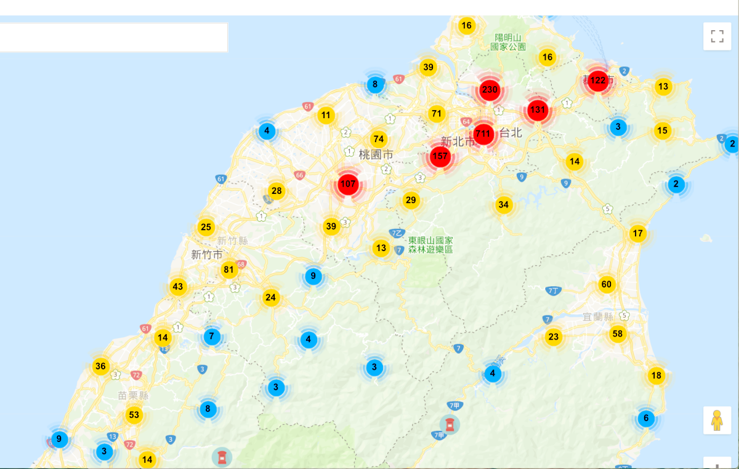Click the 桃園市 city label
Image resolution: width=739 pixels, height=469 pixels.
[x=376, y=154]
